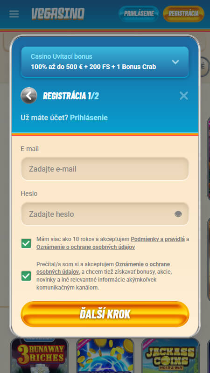210x373 pixels.
Task: Open the Jackass Coins Hold & Win thumbnail
Action: pos(170,355)
